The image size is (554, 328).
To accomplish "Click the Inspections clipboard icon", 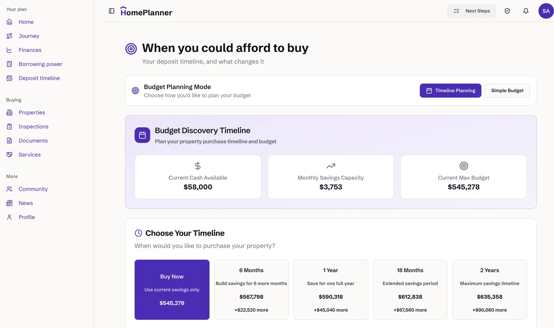I will point(9,127).
